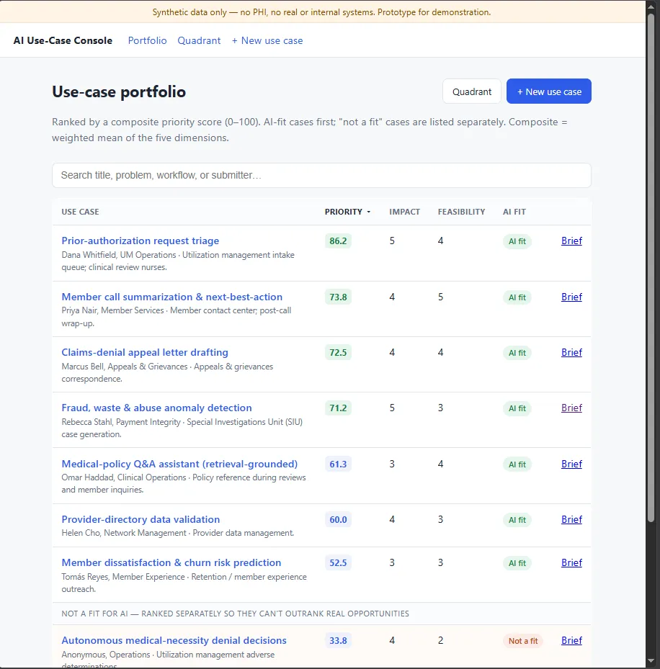Focus the search title, problem, workflow field
The width and height of the screenshot is (660, 669).
pyautogui.click(x=321, y=176)
